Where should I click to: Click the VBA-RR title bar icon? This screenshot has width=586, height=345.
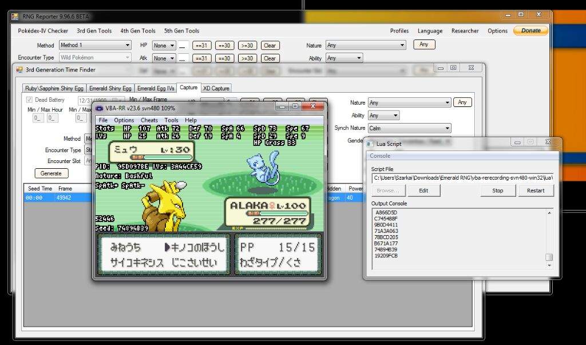99,108
